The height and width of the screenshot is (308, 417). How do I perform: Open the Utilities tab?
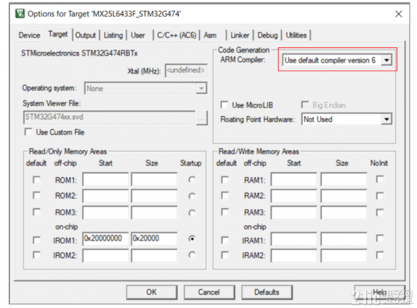296,35
